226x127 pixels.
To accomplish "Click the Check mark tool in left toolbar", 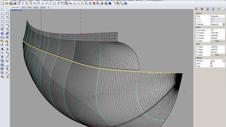I will (x=7, y=73).
